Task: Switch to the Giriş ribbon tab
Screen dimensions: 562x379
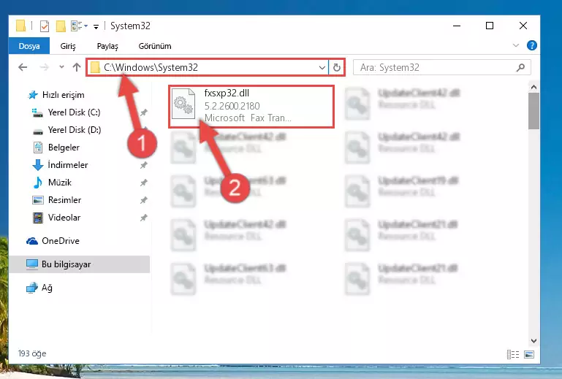Action: pyautogui.click(x=68, y=46)
